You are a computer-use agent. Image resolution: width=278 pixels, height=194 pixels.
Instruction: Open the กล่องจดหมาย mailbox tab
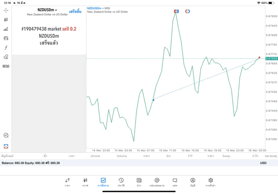157,182
